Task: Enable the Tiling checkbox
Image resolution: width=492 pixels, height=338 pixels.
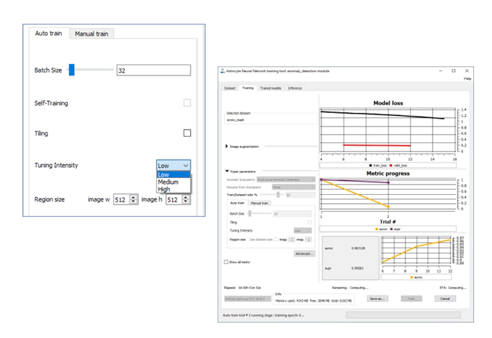Action: pyautogui.click(x=187, y=133)
